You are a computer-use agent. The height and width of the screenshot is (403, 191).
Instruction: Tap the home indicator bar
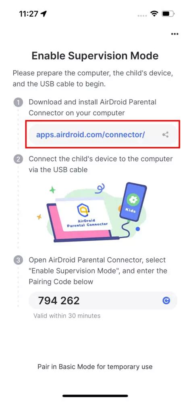pyautogui.click(x=95, y=396)
